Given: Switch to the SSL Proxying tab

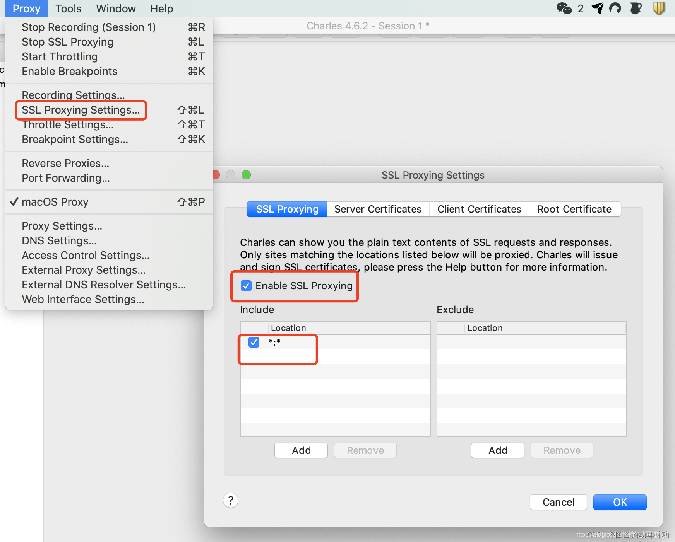Looking at the screenshot, I should pyautogui.click(x=287, y=209).
